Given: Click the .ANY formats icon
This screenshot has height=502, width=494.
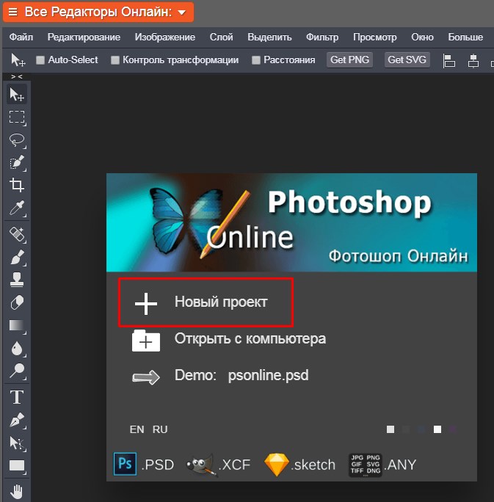Looking at the screenshot, I should click(x=366, y=465).
